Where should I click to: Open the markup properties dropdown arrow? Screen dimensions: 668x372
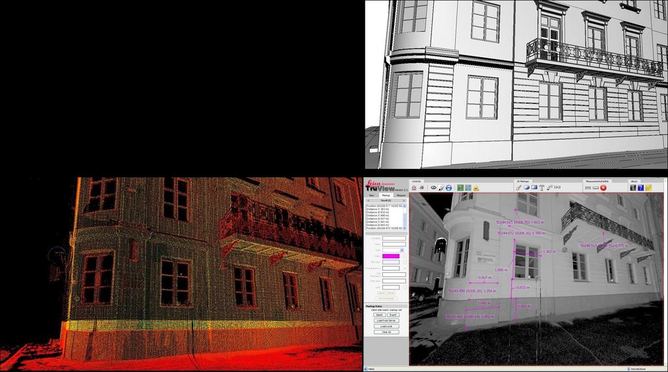402,250
